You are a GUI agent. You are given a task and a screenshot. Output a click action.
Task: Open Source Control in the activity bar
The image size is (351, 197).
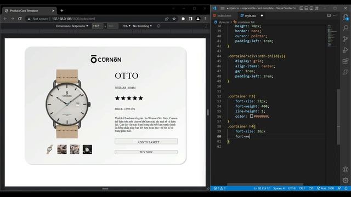tap(346, 39)
